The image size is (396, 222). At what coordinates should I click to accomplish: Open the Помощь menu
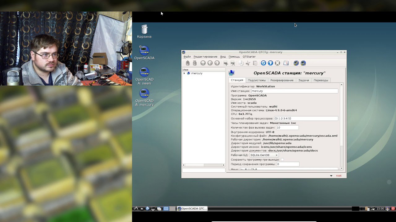coord(234,57)
